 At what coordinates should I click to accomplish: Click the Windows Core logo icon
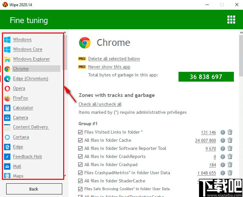click(7, 49)
